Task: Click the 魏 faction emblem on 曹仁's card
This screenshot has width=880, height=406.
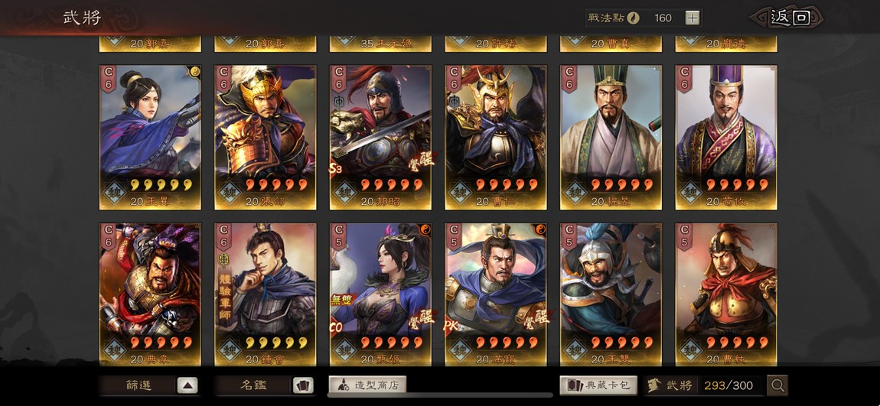Action: (x=460, y=192)
